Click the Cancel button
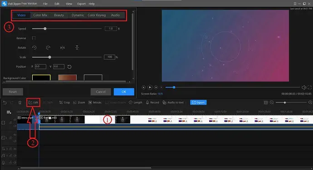 pos(101,92)
